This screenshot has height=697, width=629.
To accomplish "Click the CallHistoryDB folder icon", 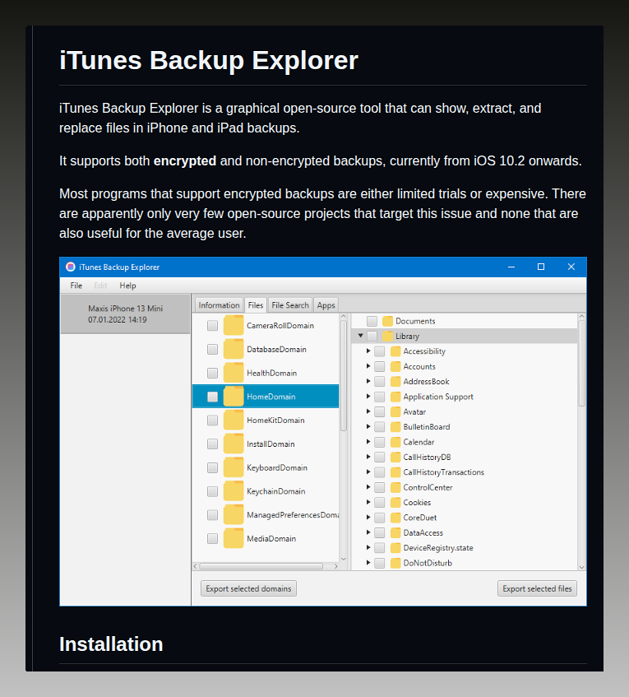I will (395, 457).
